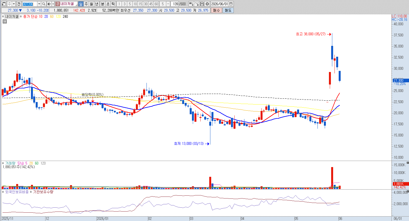Toggle the marker square before 네이처셀 legend

(x=3, y=17)
